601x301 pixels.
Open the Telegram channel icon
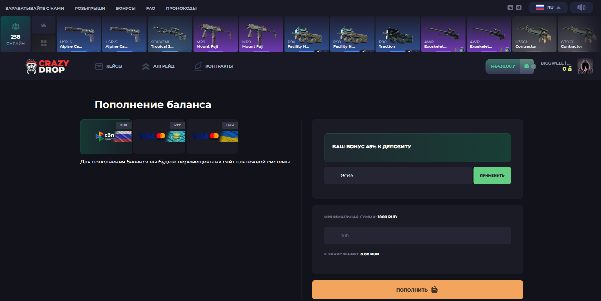click(x=519, y=8)
